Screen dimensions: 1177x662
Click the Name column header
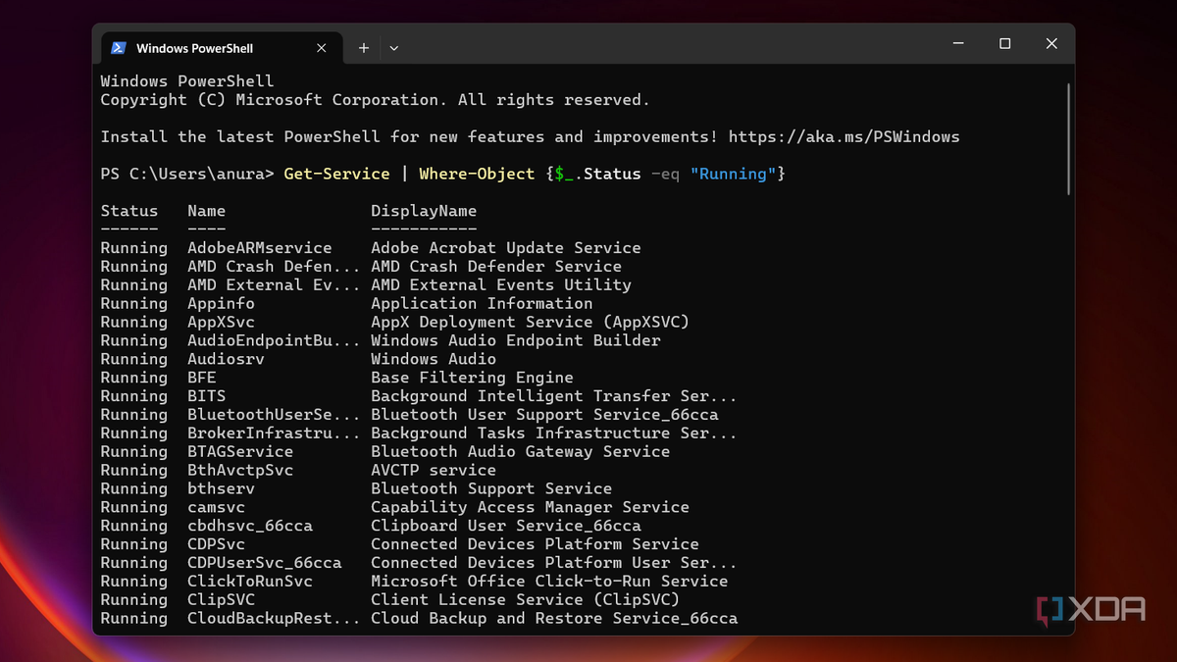(x=206, y=211)
